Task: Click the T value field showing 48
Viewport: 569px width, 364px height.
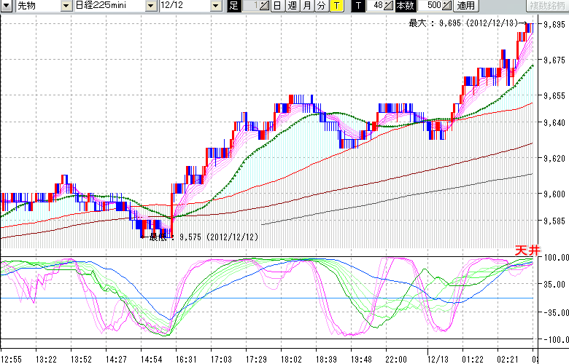Action: (376, 6)
